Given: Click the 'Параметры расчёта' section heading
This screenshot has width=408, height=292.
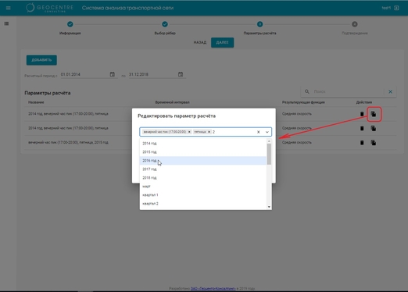Looking at the screenshot, I should pyautogui.click(x=48, y=93).
